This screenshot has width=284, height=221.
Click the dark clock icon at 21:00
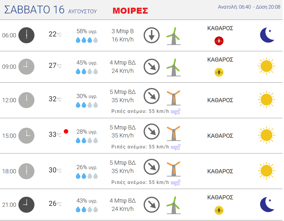click(26, 204)
